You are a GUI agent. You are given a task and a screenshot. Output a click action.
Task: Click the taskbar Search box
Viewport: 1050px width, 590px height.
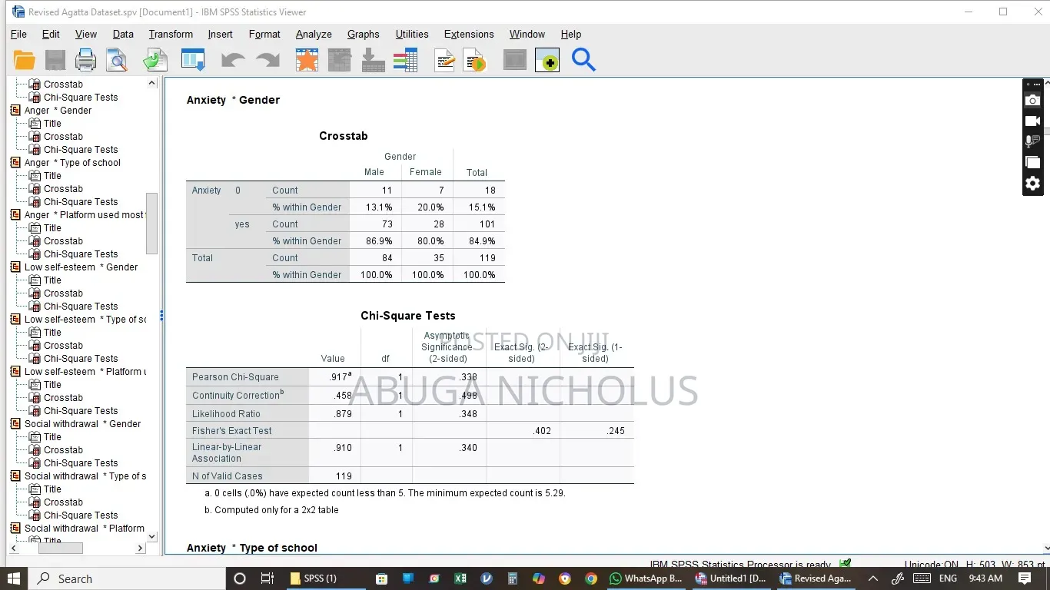coord(126,578)
